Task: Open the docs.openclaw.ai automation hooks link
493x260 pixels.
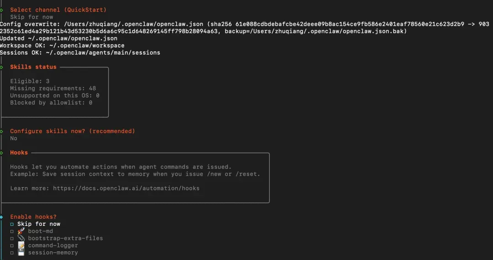Action: tap(126, 189)
